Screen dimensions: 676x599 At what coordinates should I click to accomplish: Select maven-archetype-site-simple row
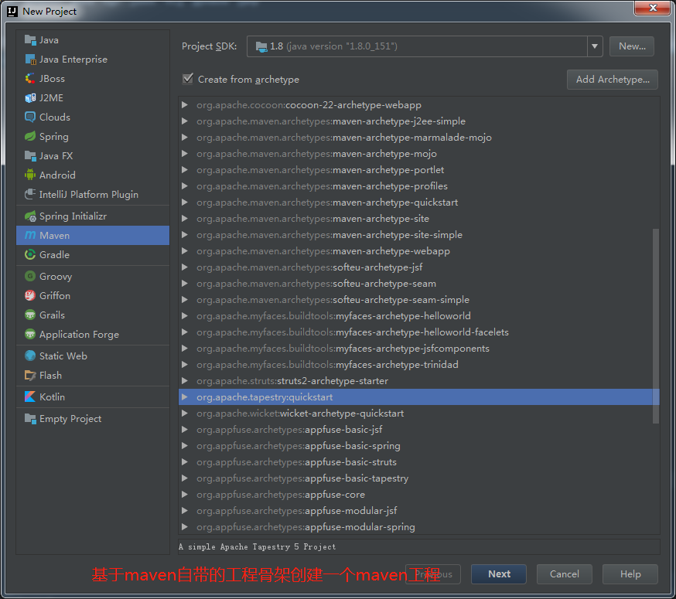[x=419, y=235]
